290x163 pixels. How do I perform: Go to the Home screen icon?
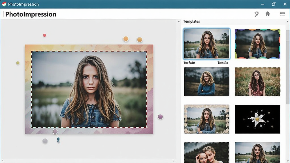click(267, 14)
